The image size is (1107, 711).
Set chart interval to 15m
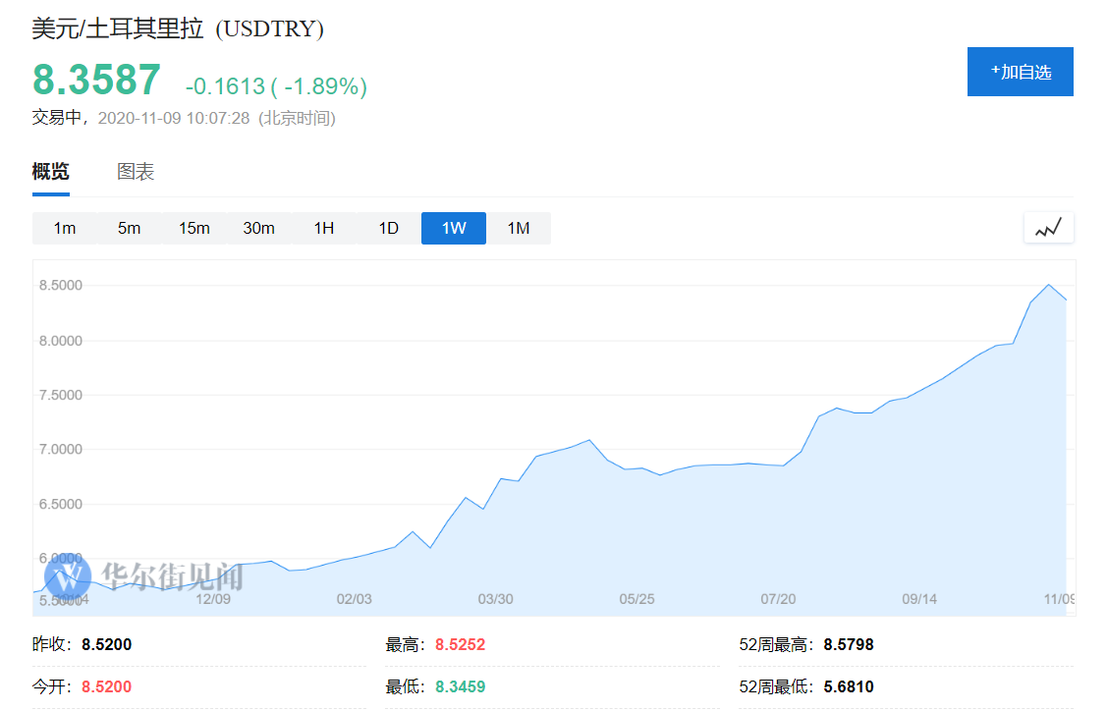click(194, 228)
